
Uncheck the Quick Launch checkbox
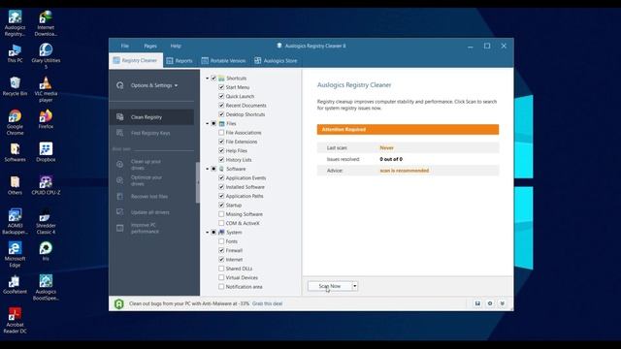point(221,96)
